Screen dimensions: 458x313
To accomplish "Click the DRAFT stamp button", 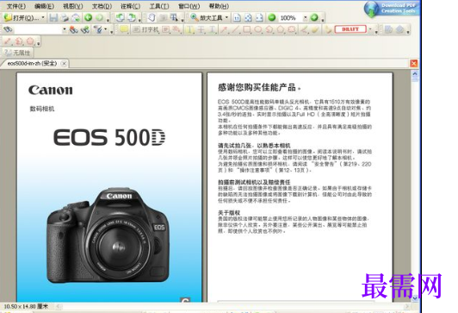I will coord(350,29).
